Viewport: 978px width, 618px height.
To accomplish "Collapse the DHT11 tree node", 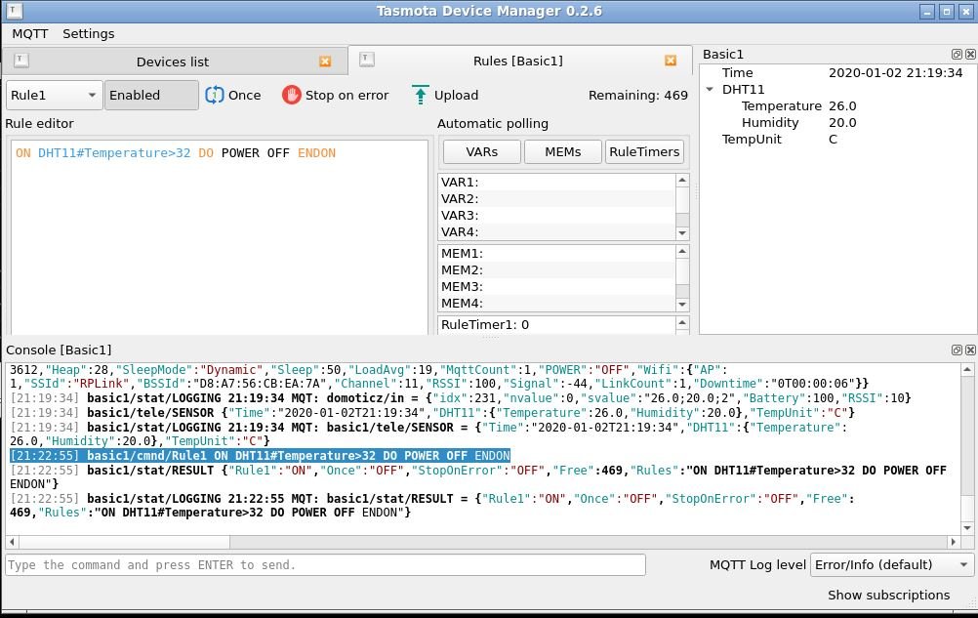I will point(710,89).
